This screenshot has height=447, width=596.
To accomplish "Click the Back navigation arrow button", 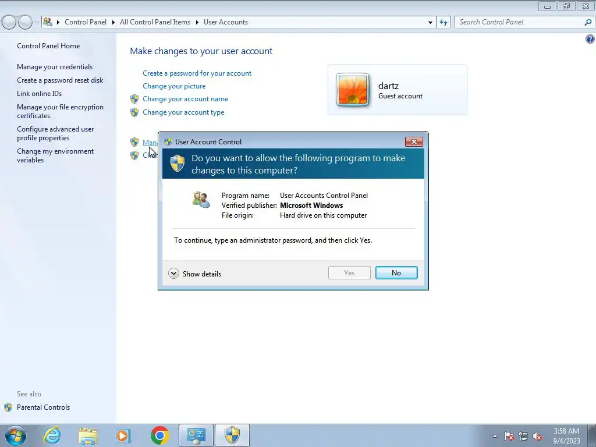I will 9,23.
